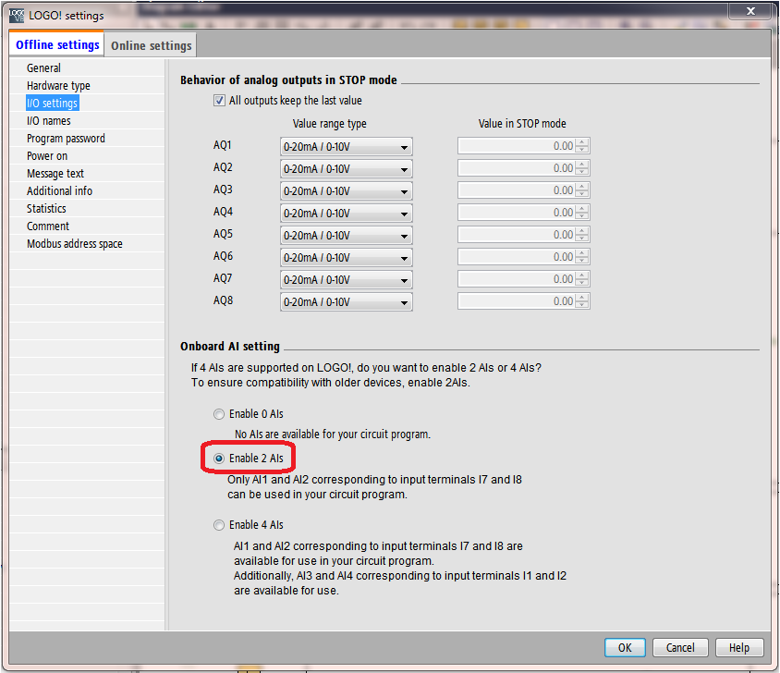Select 'Program password' in the sidebar
Image resolution: width=780 pixels, height=673 pixels.
[66, 139]
